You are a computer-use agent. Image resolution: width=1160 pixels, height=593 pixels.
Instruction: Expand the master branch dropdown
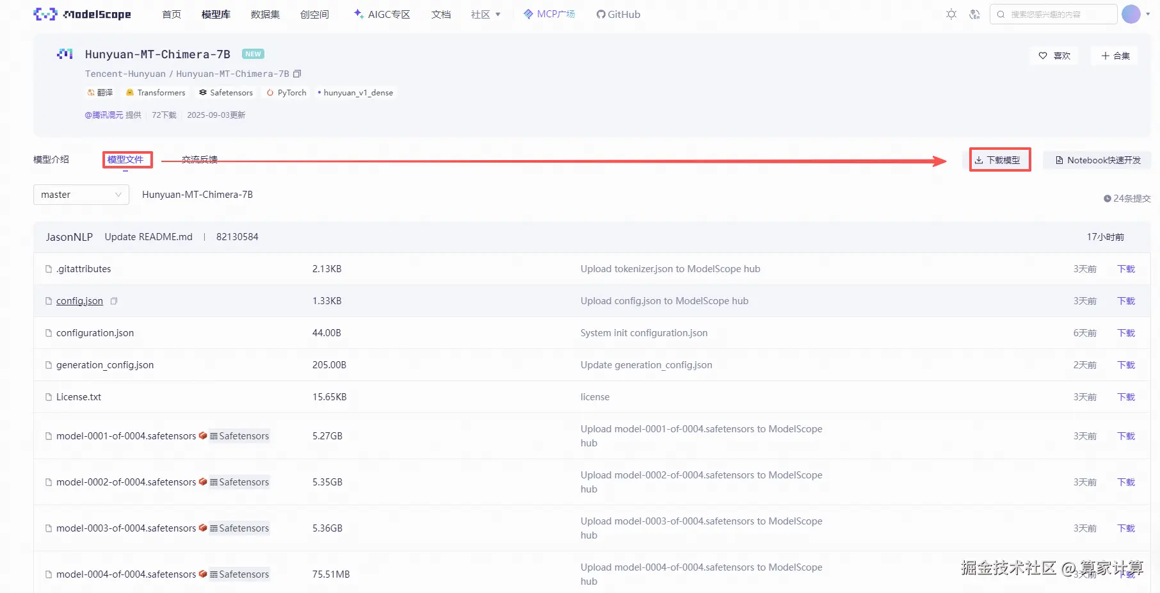(81, 195)
